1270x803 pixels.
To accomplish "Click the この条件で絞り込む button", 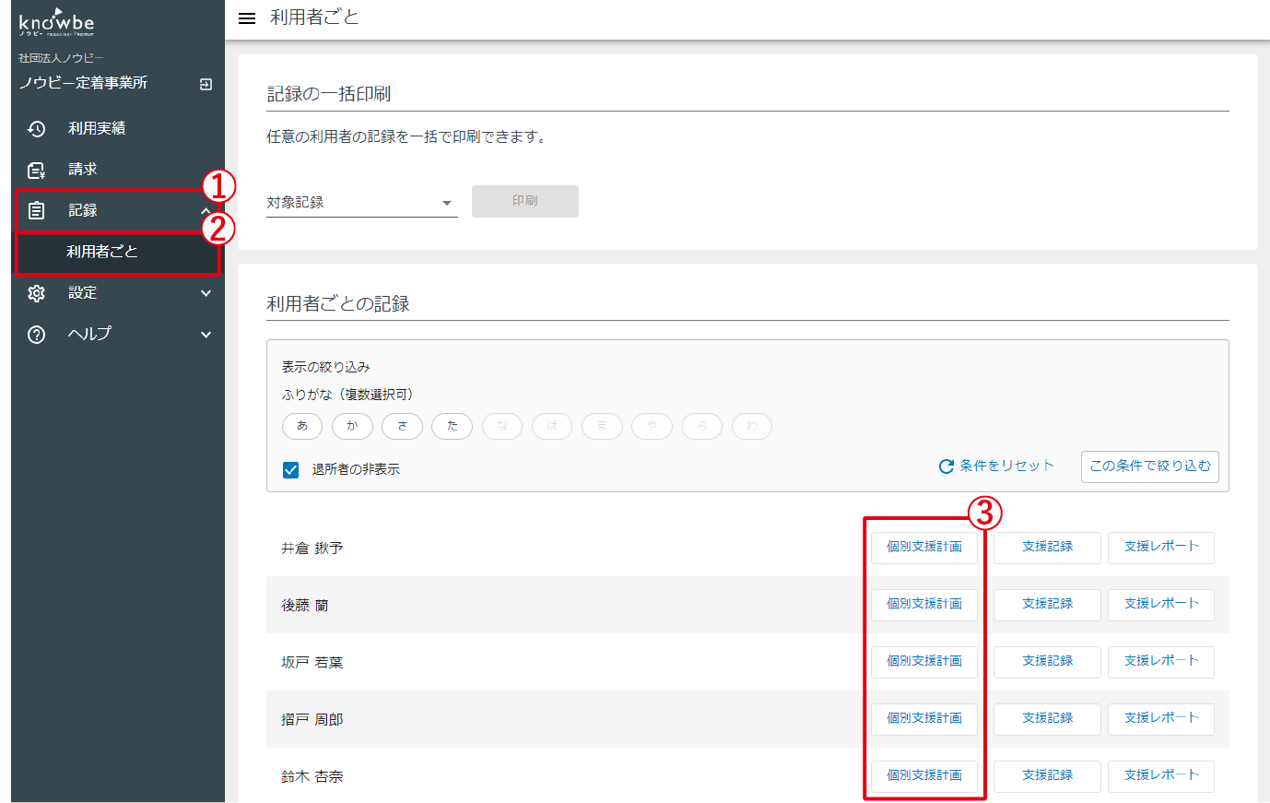I will coord(1149,466).
